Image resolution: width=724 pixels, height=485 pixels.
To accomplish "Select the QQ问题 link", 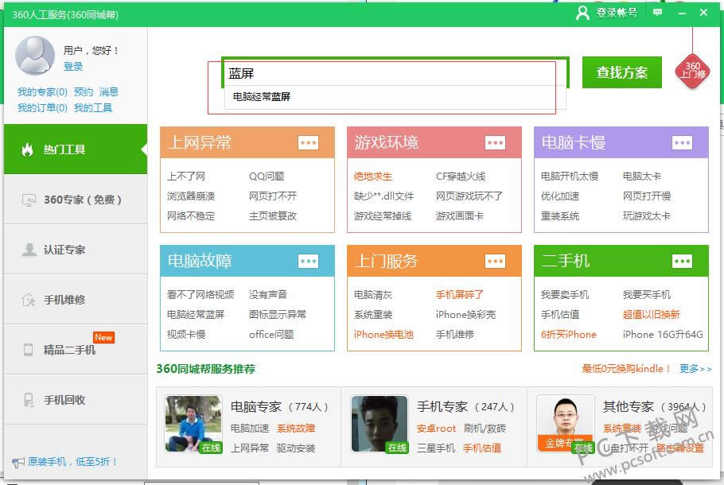I will pyautogui.click(x=267, y=177).
